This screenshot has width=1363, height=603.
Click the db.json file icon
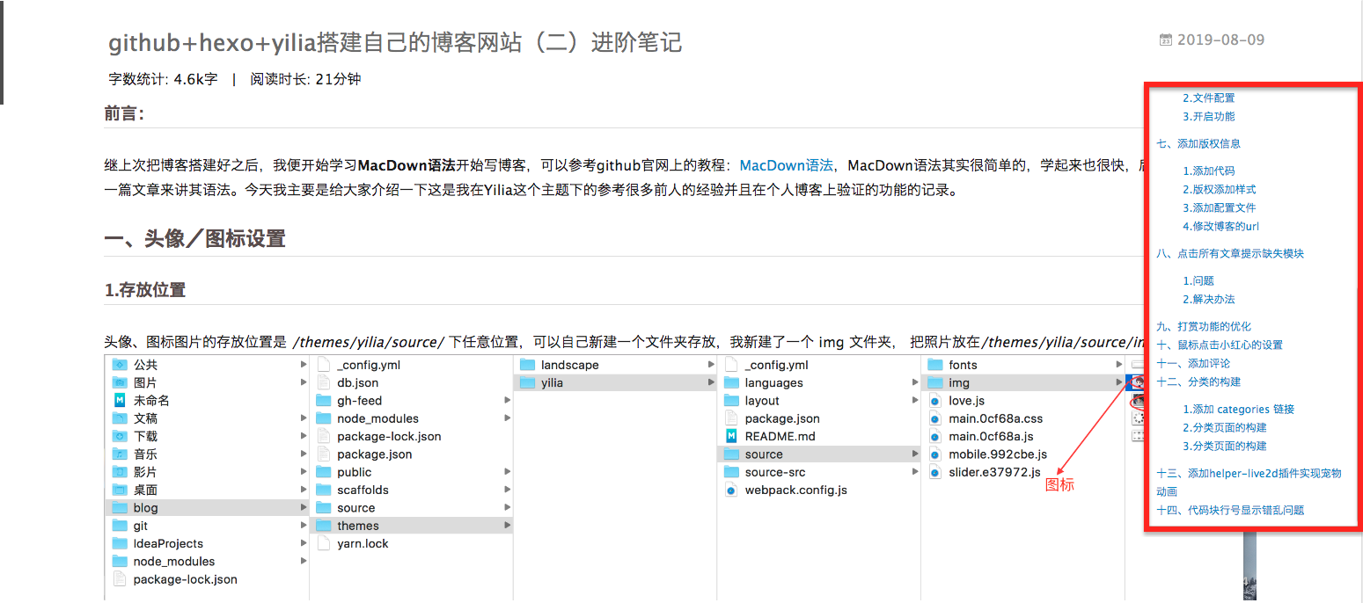323,382
